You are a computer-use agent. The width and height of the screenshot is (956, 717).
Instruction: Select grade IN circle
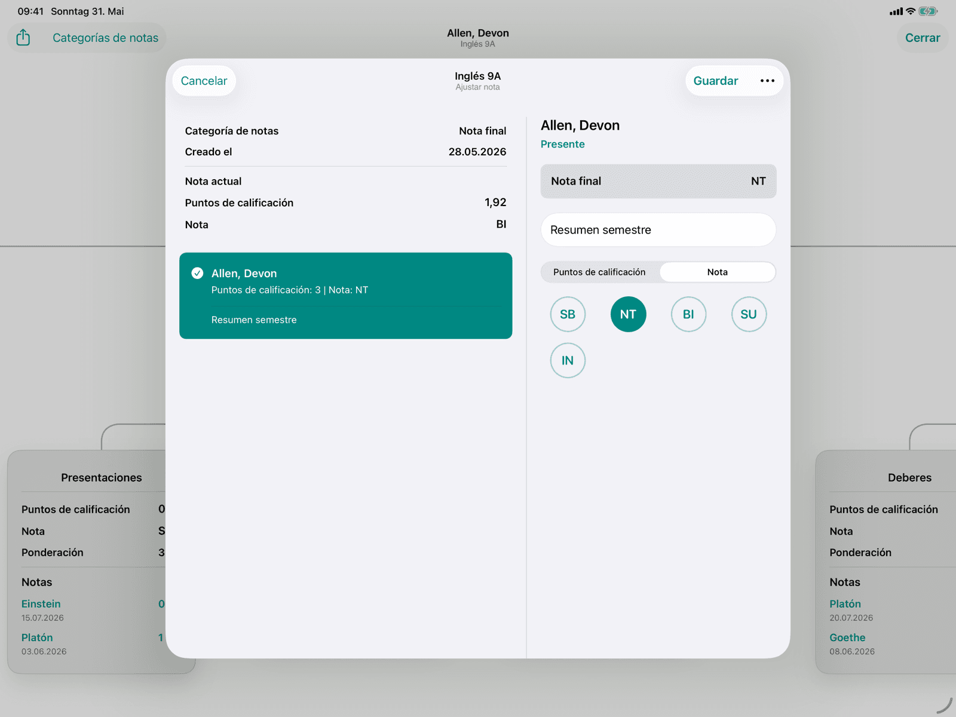coord(568,360)
